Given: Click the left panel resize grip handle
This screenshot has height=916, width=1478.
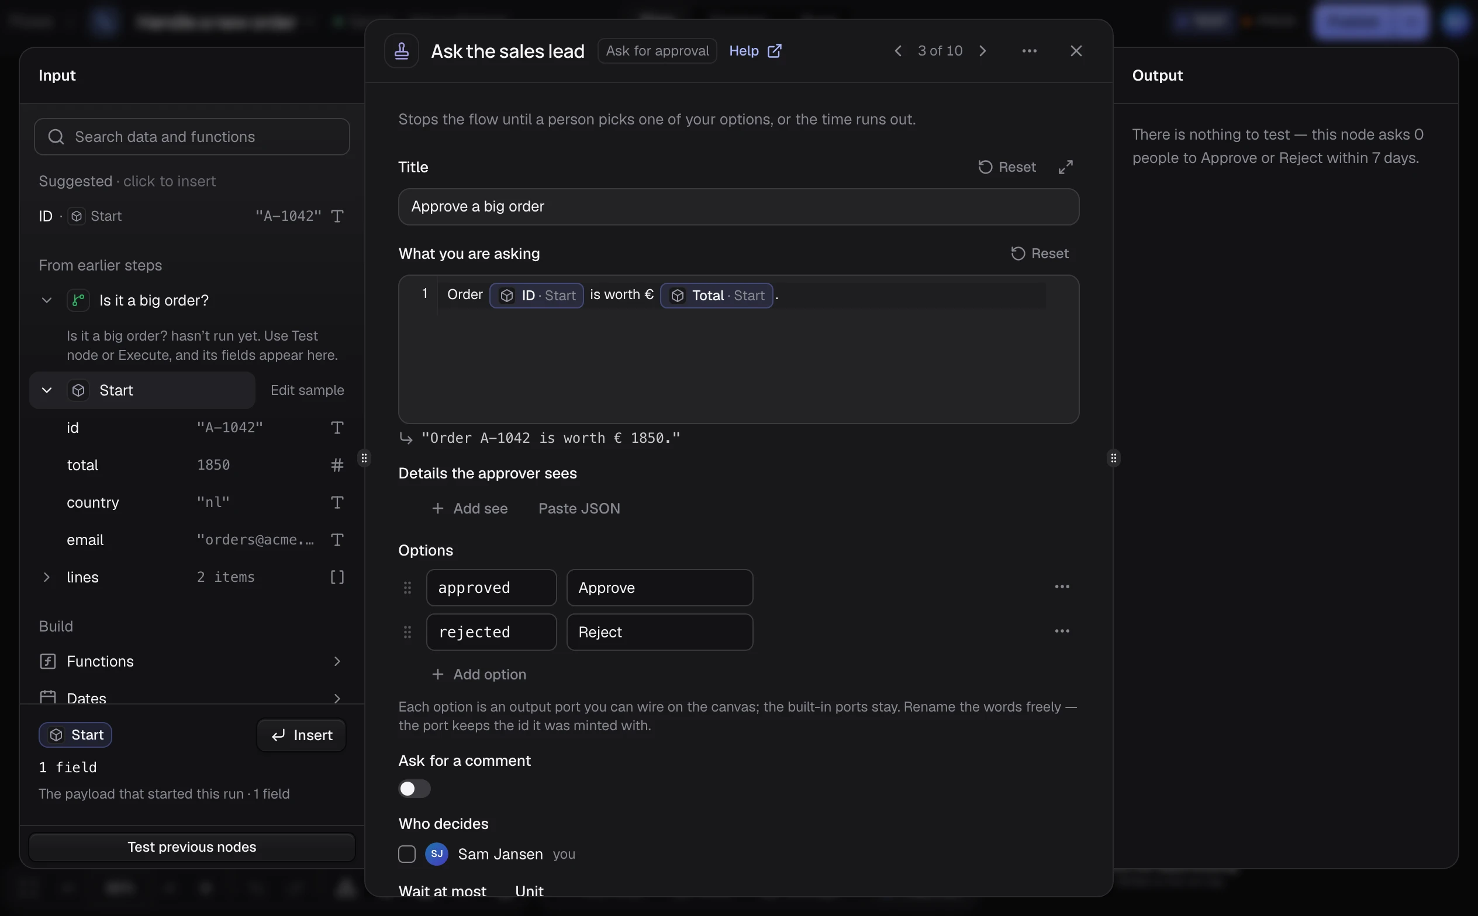Looking at the screenshot, I should [364, 458].
